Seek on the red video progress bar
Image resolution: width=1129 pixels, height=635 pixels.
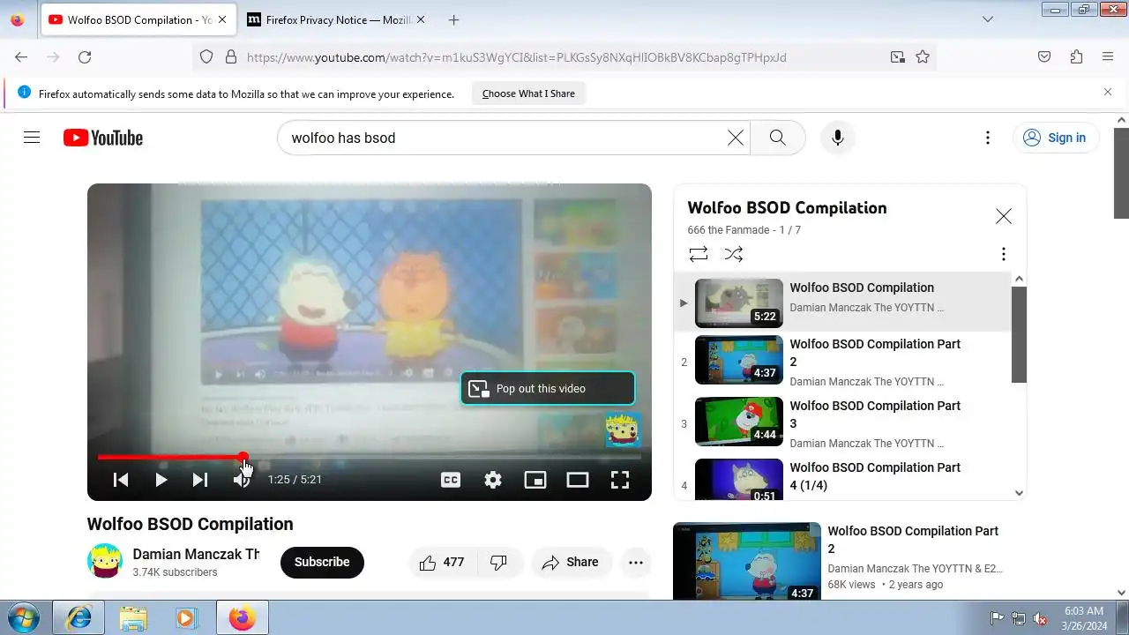(369, 457)
